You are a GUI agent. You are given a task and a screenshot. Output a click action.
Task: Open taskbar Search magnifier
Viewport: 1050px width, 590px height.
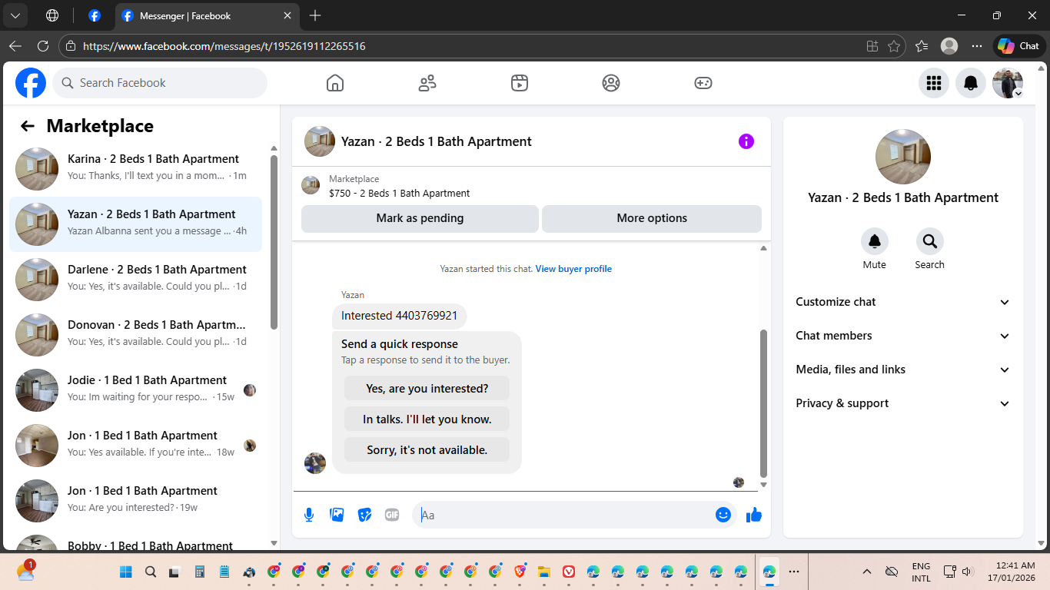151,572
